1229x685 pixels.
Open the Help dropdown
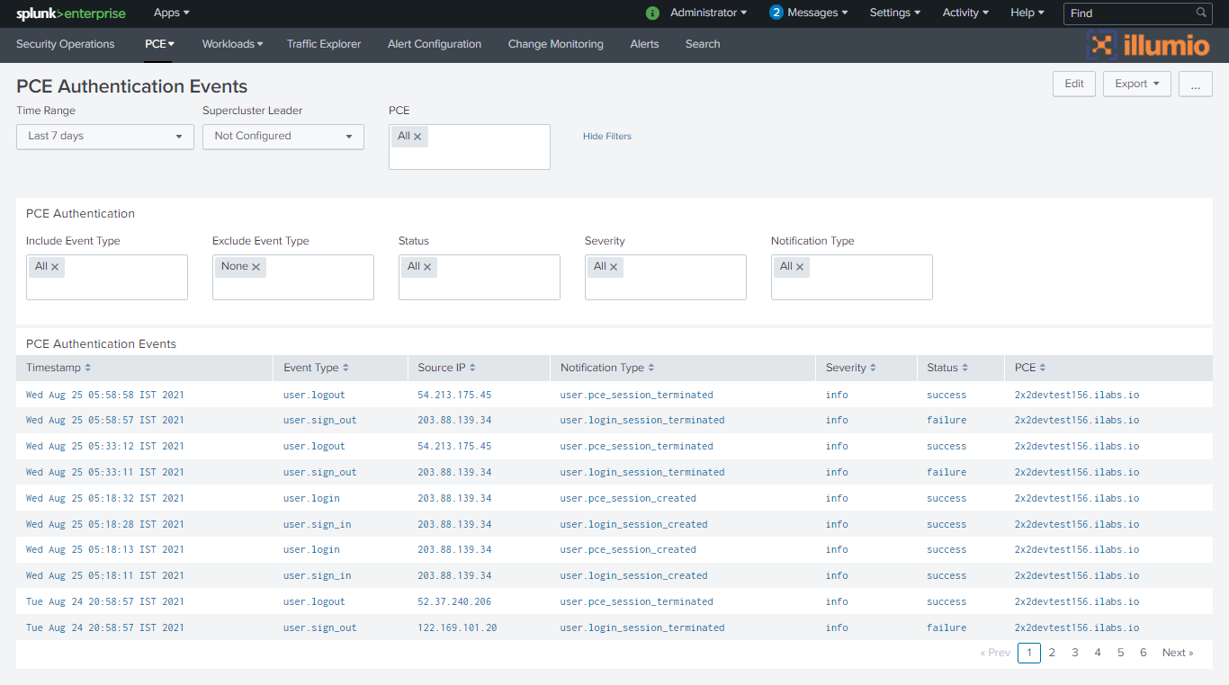pyautogui.click(x=1027, y=13)
